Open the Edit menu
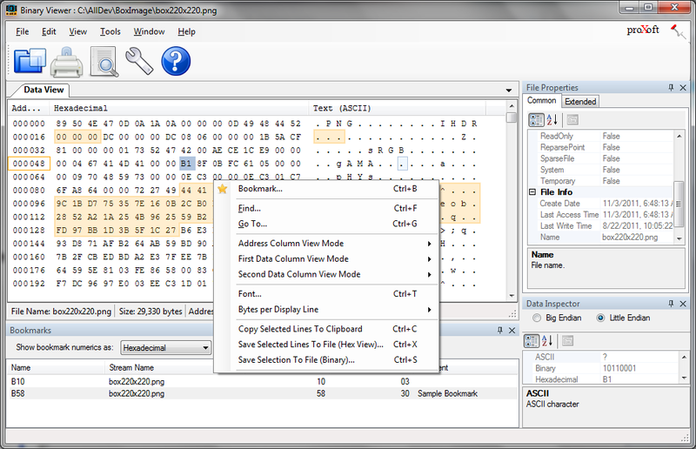Image resolution: width=696 pixels, height=449 pixels. point(49,31)
